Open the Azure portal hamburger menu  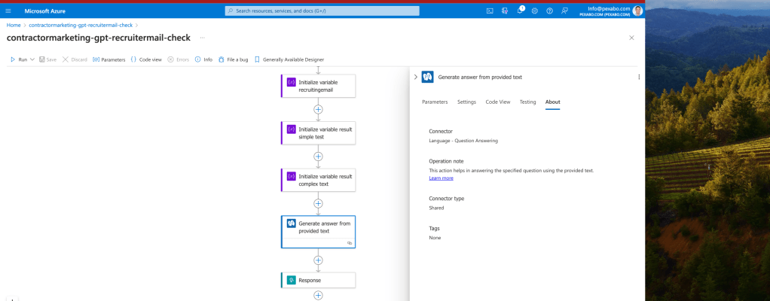8,11
